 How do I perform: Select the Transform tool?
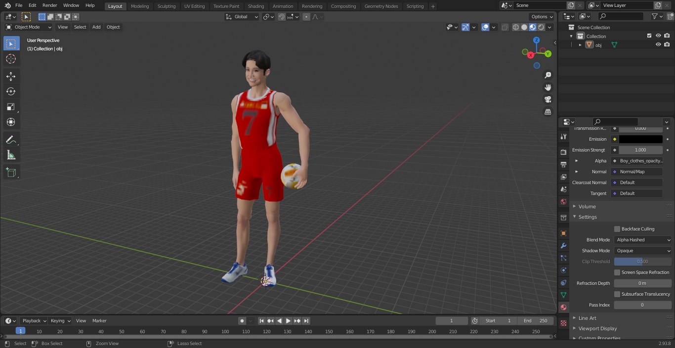pyautogui.click(x=11, y=122)
